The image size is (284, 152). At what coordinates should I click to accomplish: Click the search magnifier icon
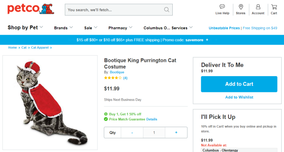click(166, 9)
